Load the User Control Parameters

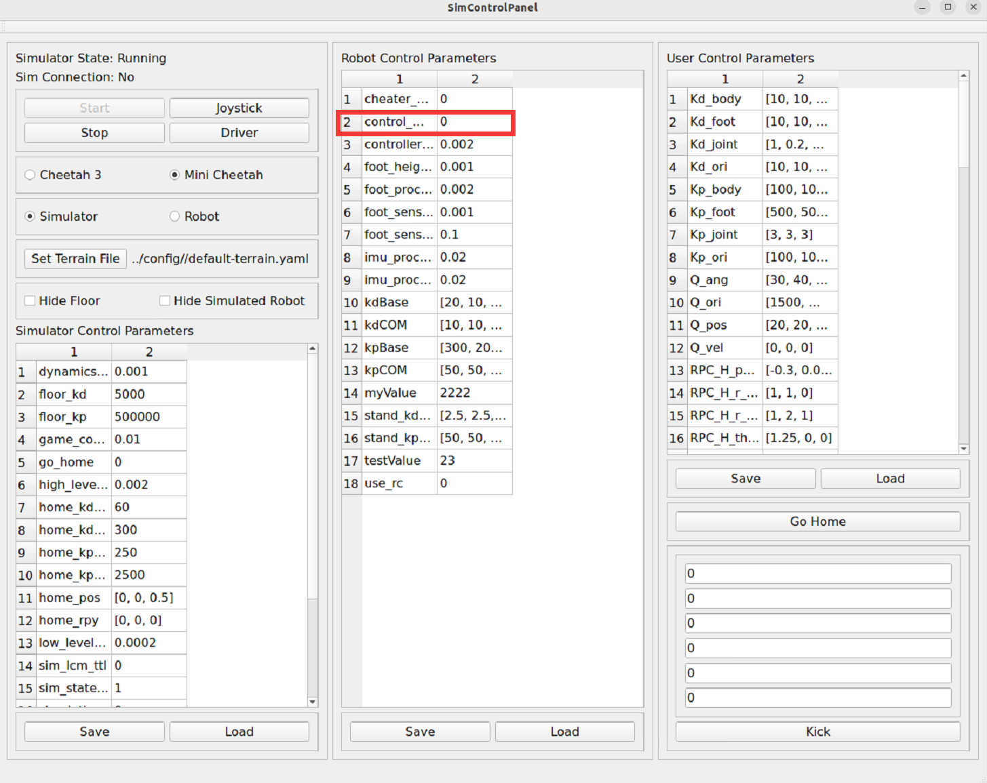click(x=890, y=479)
